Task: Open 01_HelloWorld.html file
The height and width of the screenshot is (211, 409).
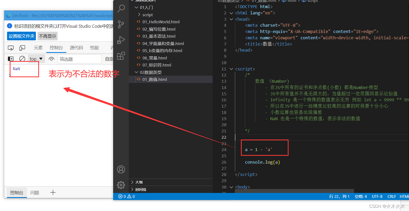Action: [171, 22]
